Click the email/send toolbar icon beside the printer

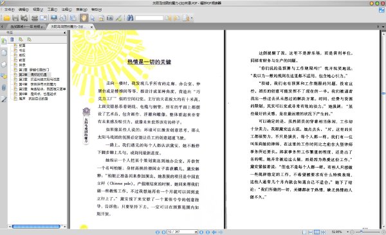tap(44, 18)
